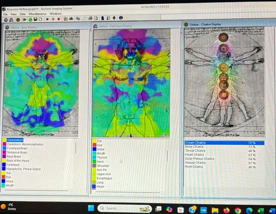This screenshot has height=214, width=276.
Task: Click the crown chakra disc on the figure
Action: [223, 37]
